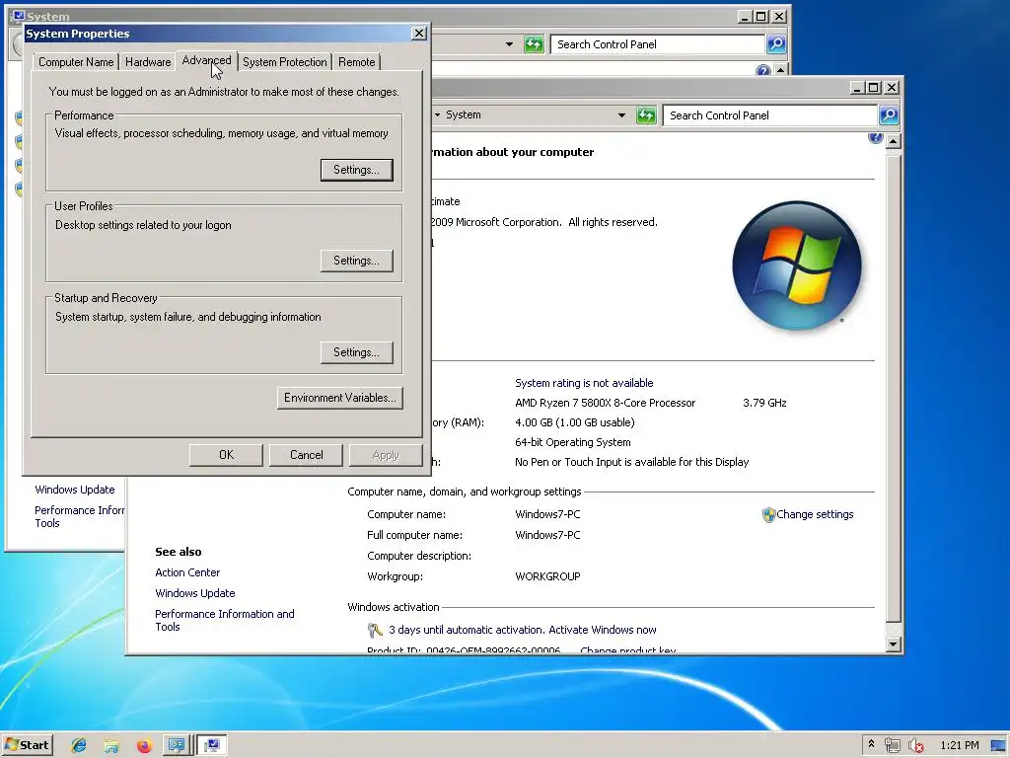Focus Search Control Panel field in rear System window
Image resolution: width=1010 pixels, height=758 pixels.
pos(658,44)
